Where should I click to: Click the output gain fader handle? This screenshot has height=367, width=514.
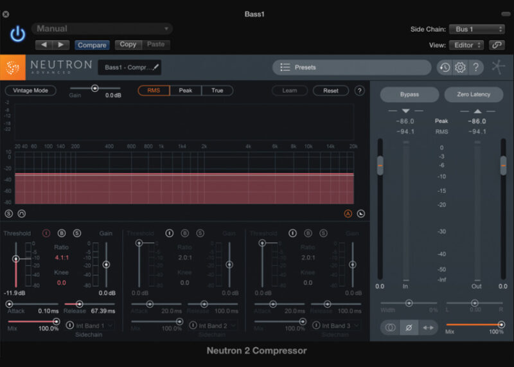(504, 166)
